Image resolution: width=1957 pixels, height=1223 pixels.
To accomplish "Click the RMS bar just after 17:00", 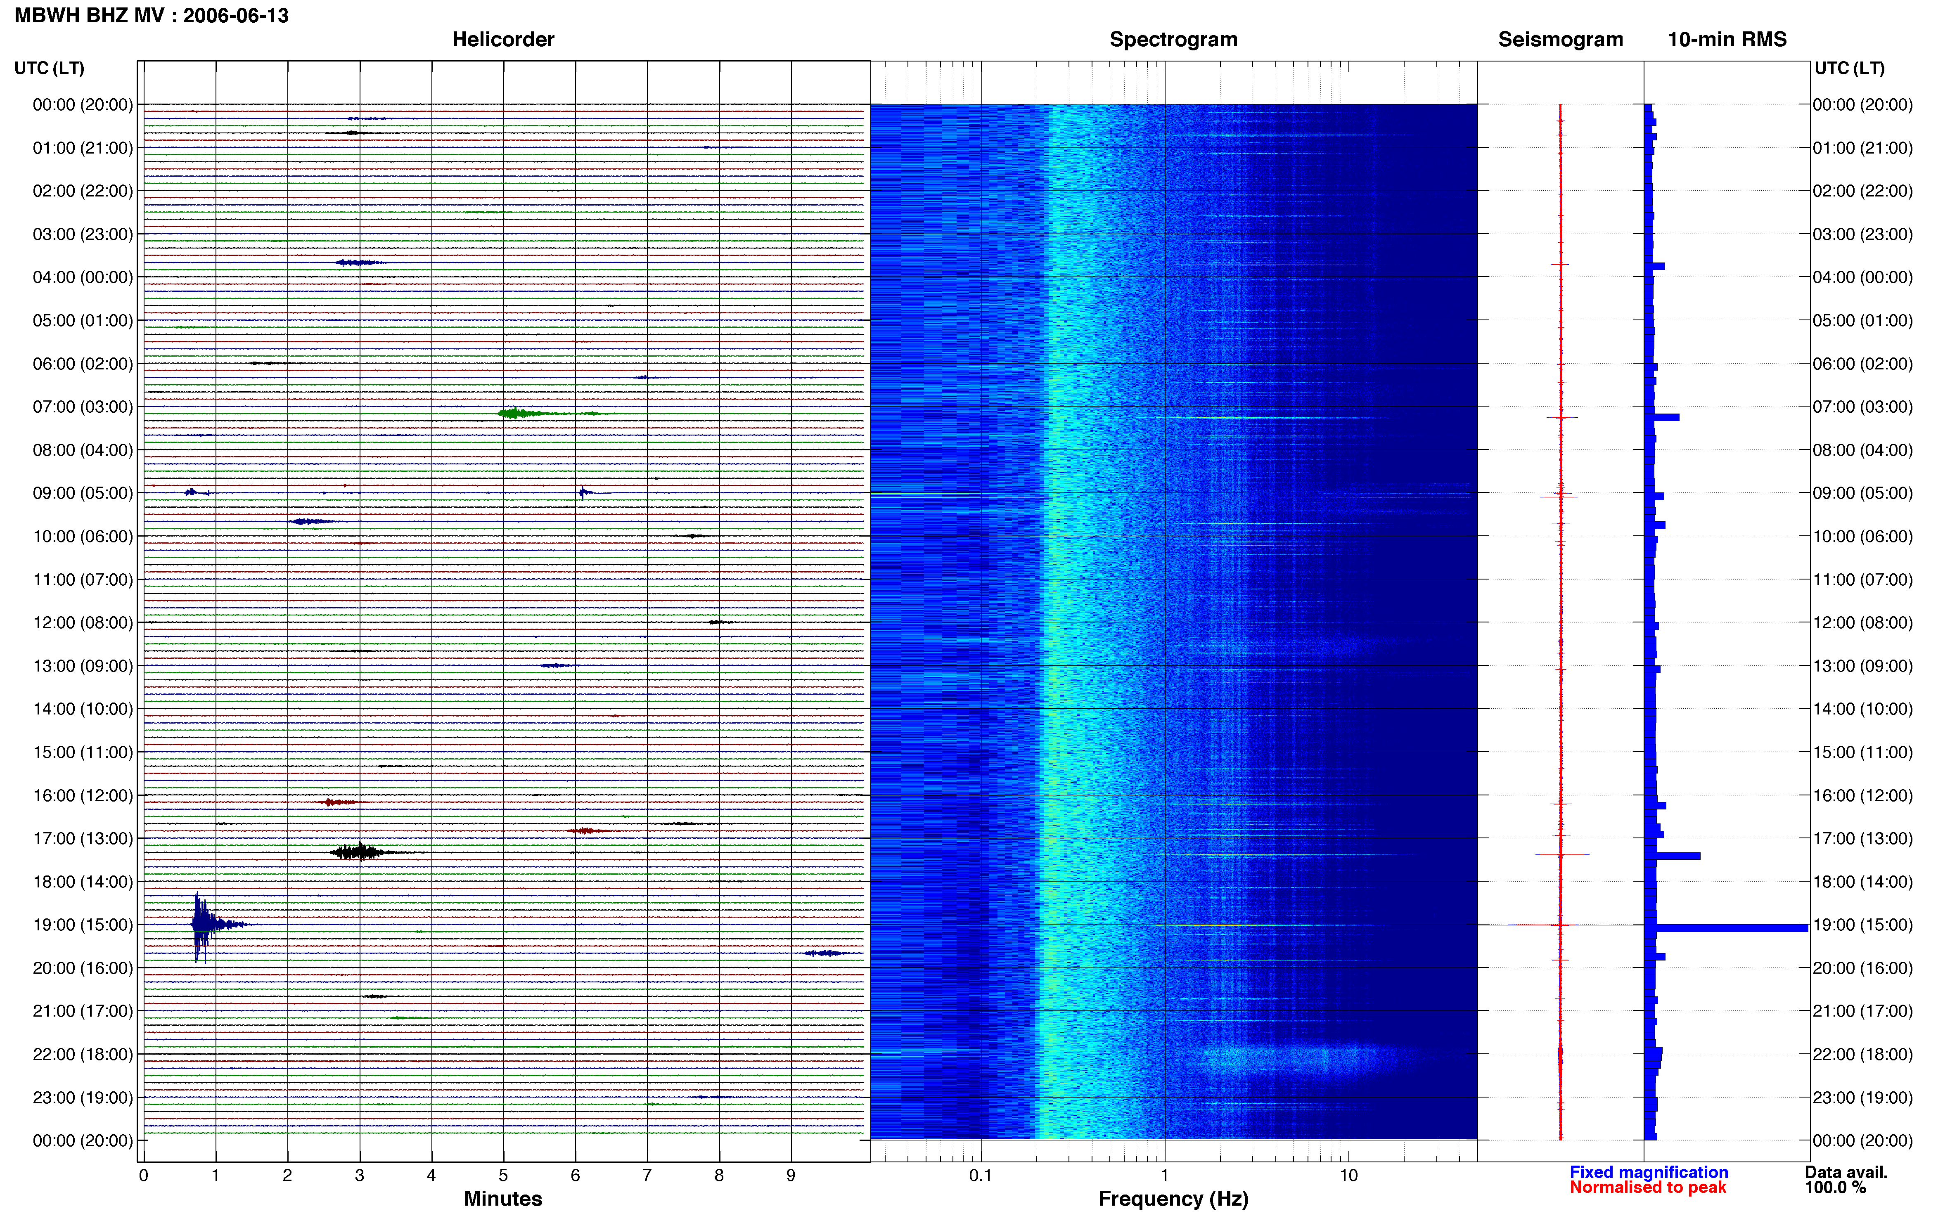I will (1672, 856).
